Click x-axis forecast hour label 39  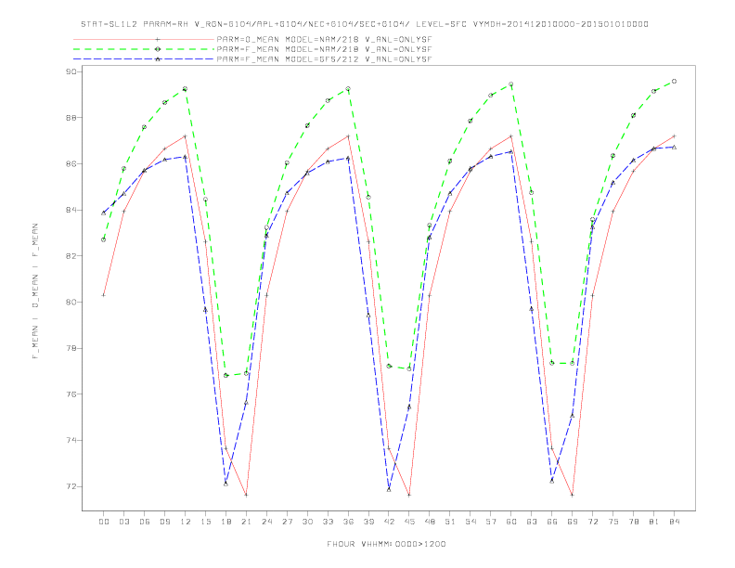coord(368,522)
